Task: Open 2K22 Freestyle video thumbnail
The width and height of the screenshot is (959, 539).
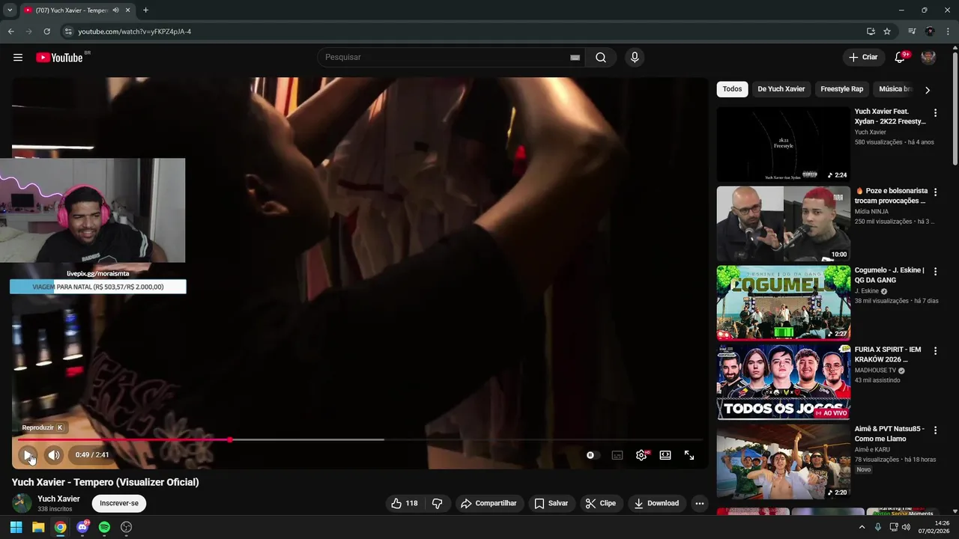Action: [x=784, y=144]
